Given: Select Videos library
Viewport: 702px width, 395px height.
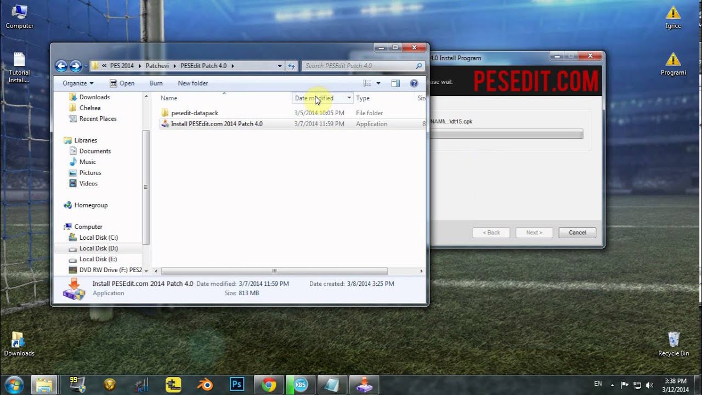Looking at the screenshot, I should 88,184.
